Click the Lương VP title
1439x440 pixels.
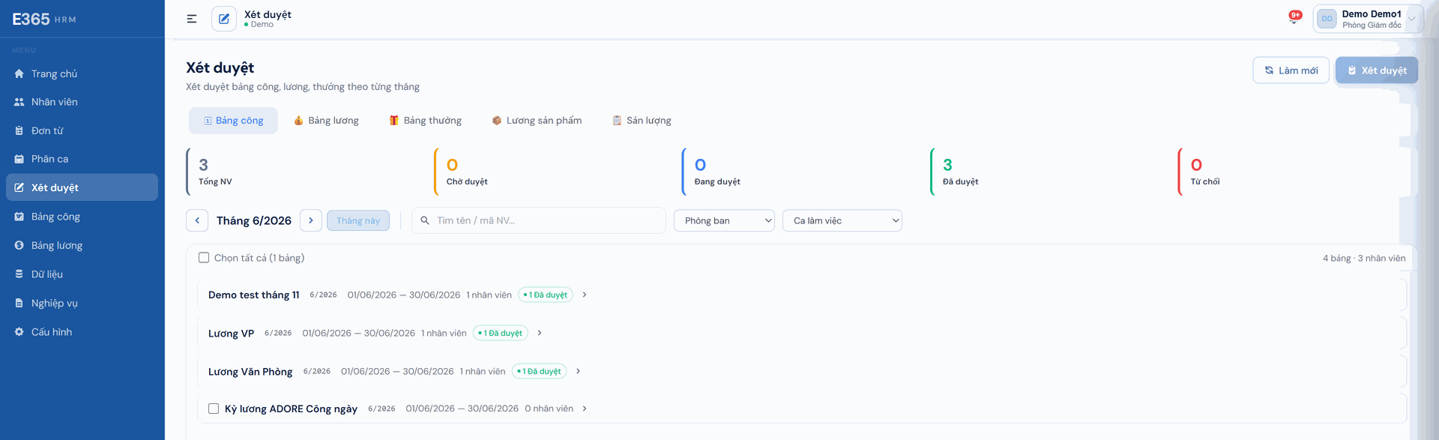pos(231,333)
